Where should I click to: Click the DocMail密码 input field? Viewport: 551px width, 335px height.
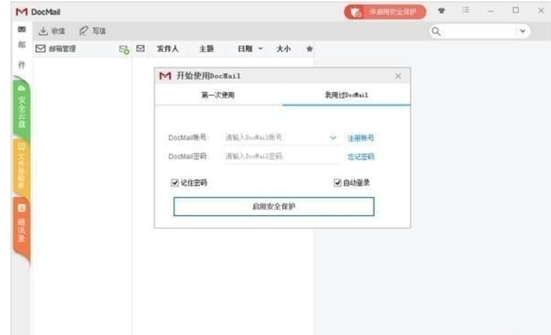[x=281, y=156]
